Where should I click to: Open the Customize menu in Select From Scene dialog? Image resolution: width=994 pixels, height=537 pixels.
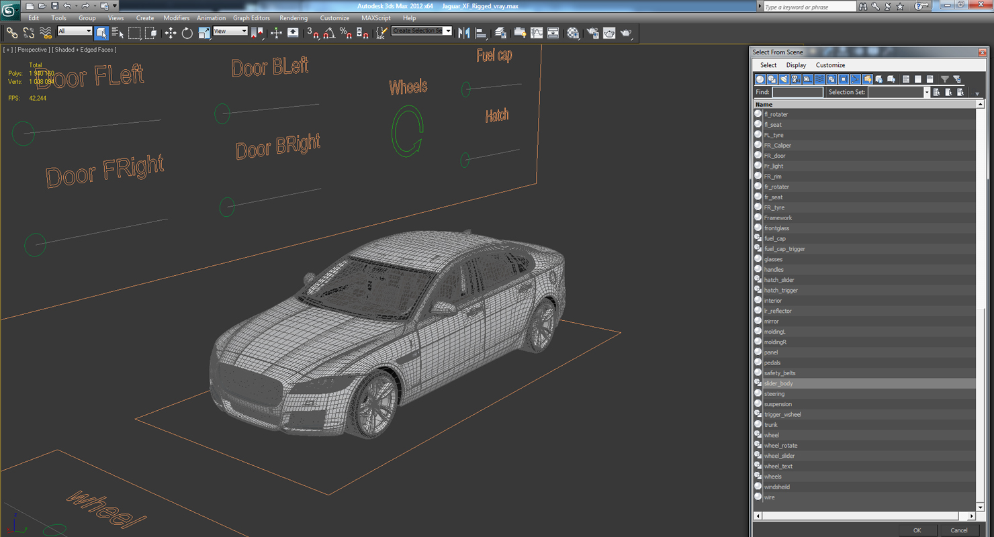(830, 65)
